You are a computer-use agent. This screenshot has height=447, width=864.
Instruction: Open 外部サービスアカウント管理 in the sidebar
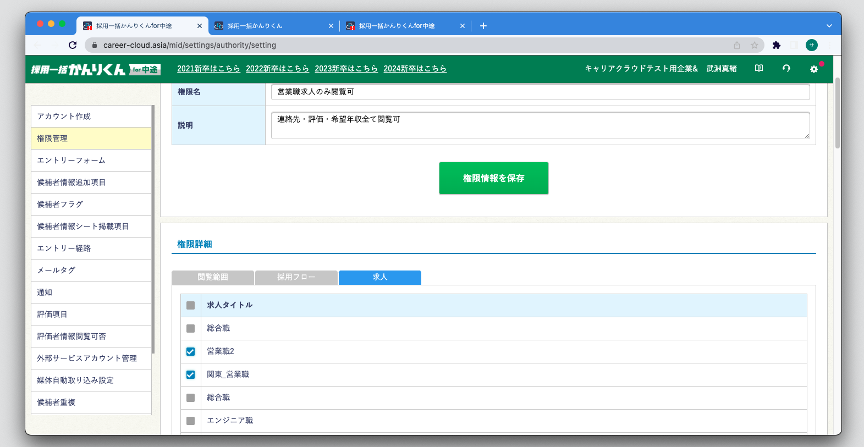pyautogui.click(x=91, y=358)
